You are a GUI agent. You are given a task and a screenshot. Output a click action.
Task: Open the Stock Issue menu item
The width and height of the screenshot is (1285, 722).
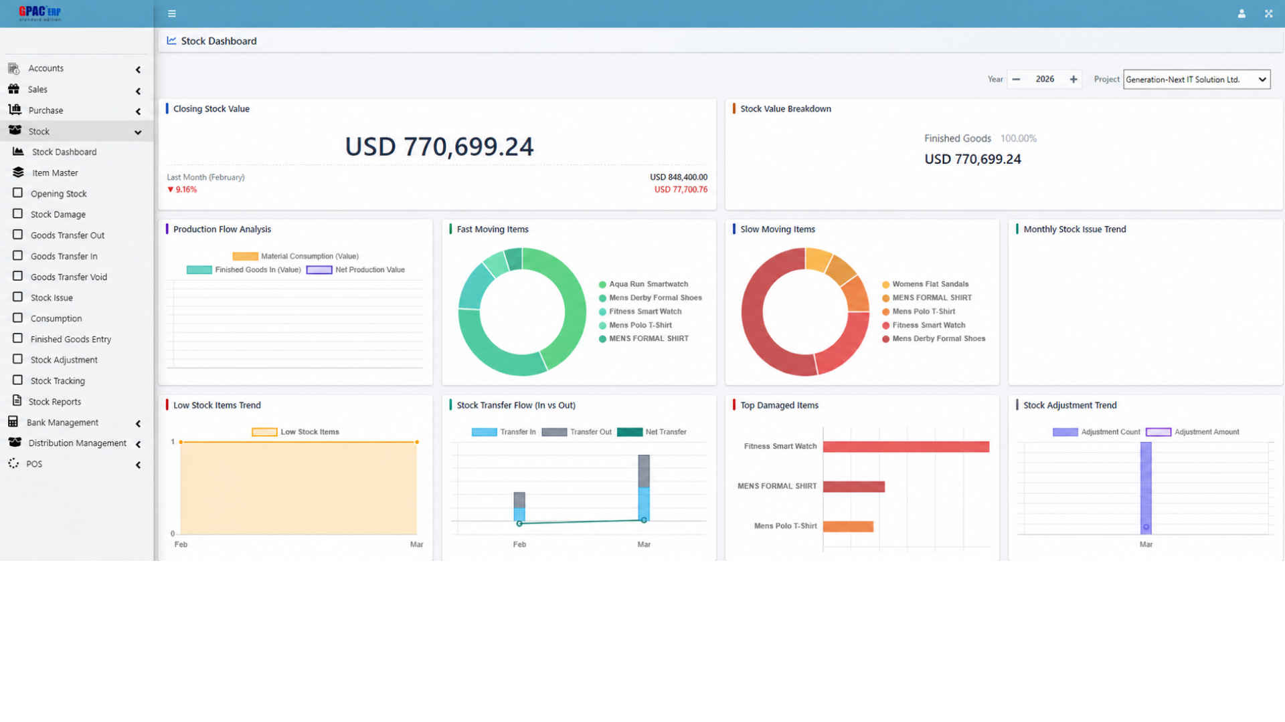pyautogui.click(x=52, y=297)
